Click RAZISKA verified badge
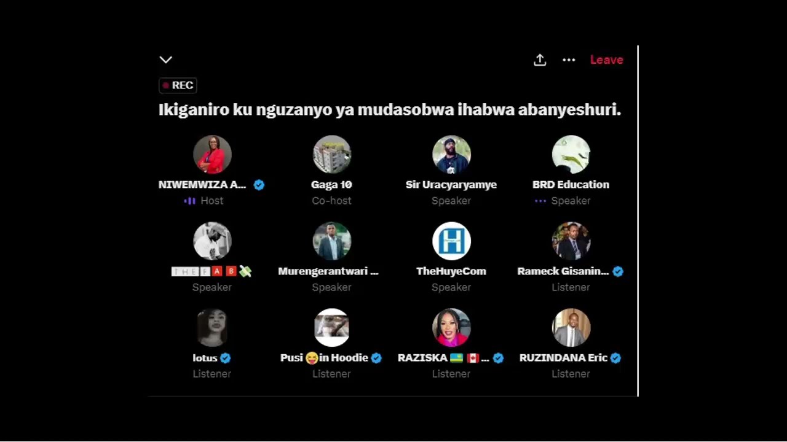 498,358
